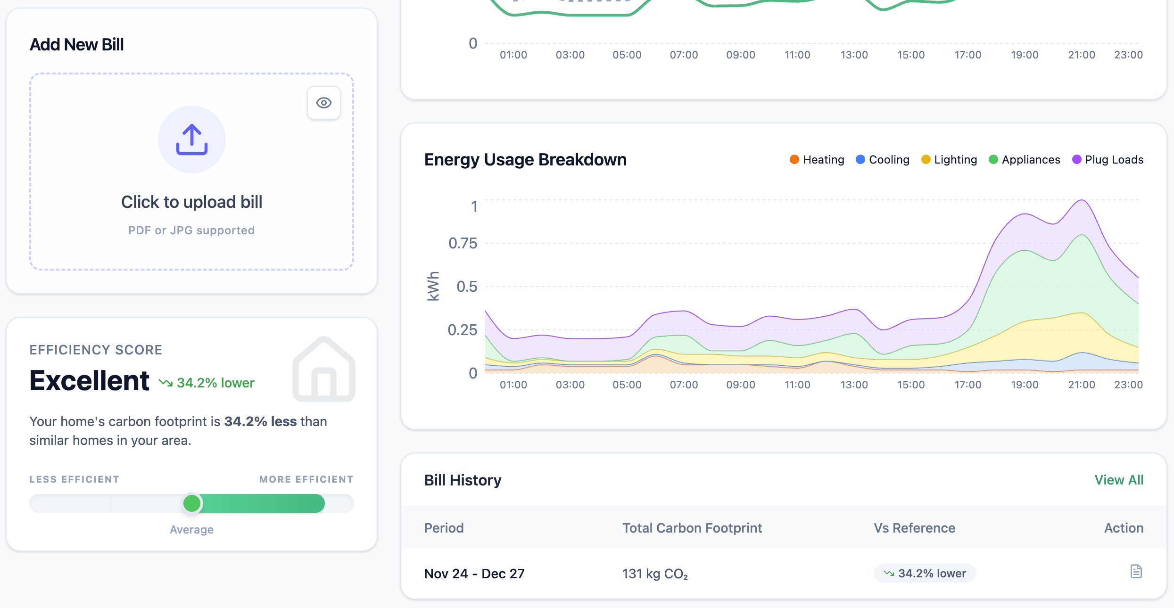Click the efficiency slider green knob
The width and height of the screenshot is (1174, 608).
click(192, 503)
